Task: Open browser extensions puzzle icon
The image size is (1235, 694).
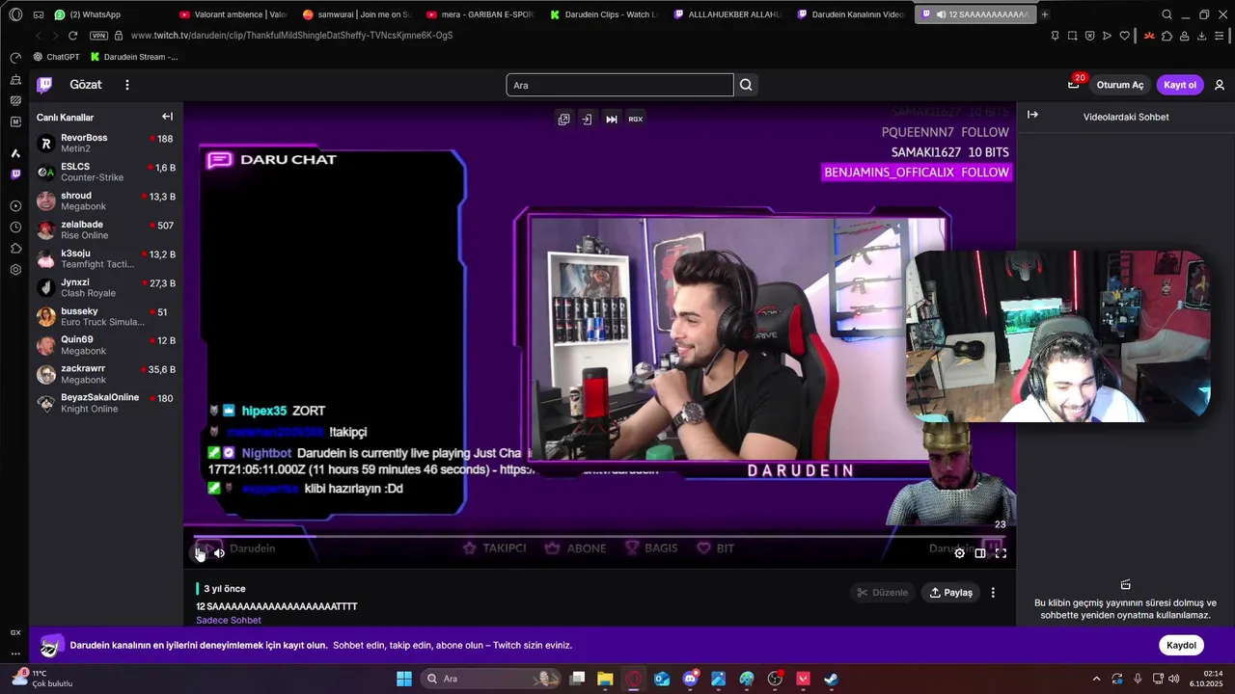Action: (x=1166, y=36)
